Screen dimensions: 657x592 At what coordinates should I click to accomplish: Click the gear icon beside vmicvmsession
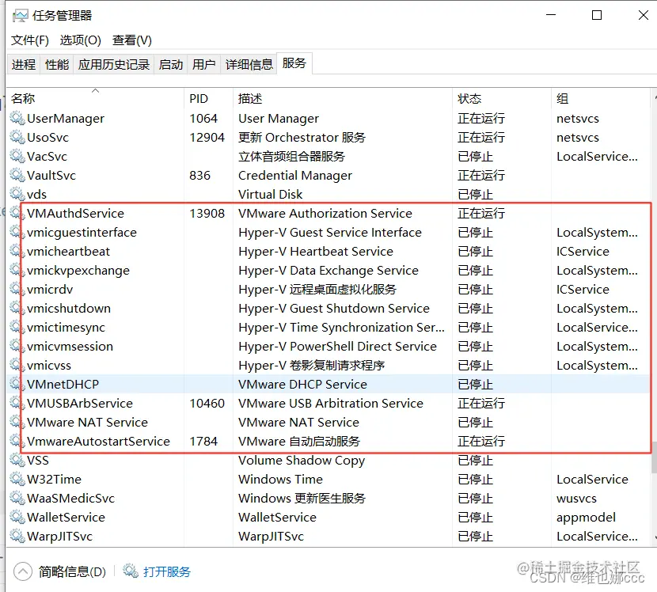pyautogui.click(x=17, y=346)
